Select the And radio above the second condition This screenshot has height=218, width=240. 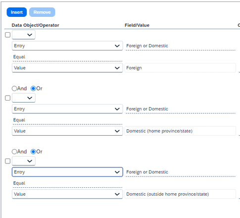point(14,89)
